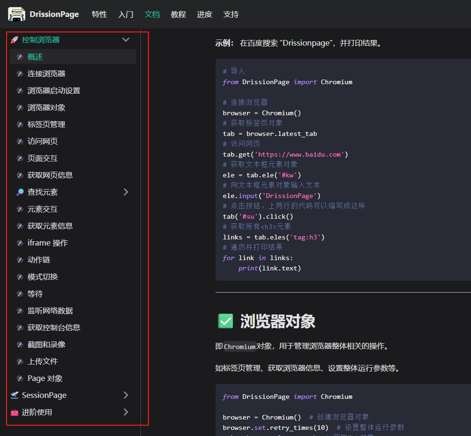Click the DrissionPage logo icon

pyautogui.click(x=16, y=14)
